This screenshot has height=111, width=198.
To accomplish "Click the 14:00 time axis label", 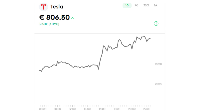I will coord(87,109).
